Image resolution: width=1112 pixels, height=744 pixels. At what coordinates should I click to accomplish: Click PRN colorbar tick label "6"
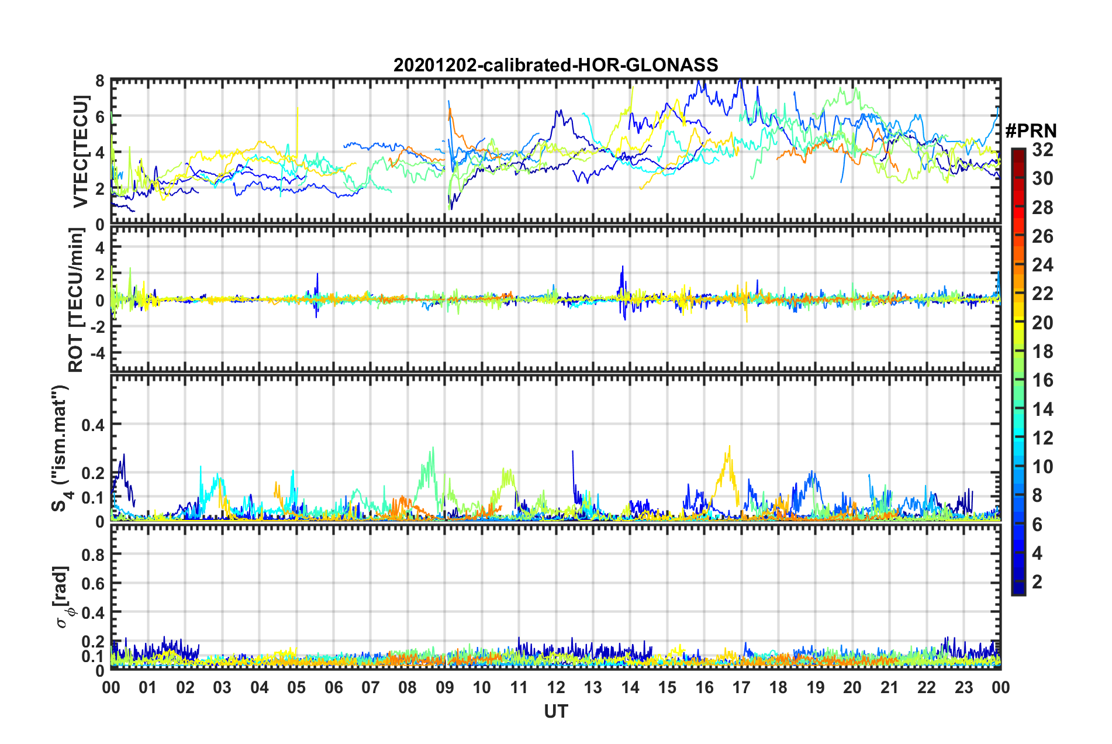[1037, 525]
